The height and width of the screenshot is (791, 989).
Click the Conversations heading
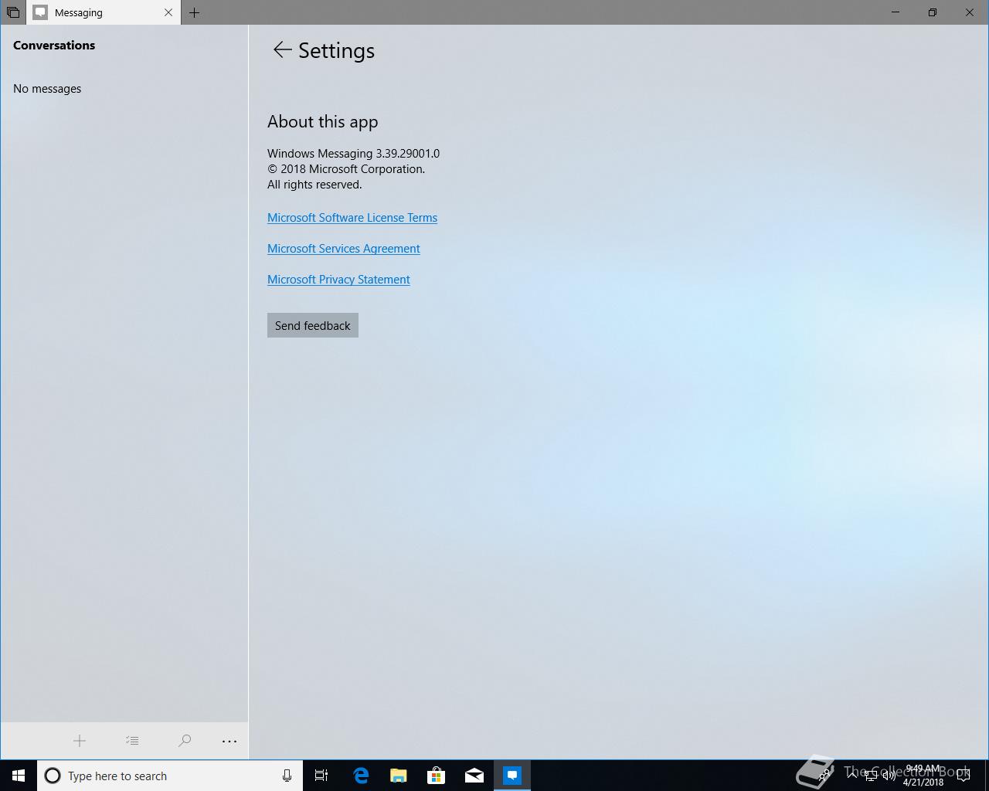click(x=54, y=46)
